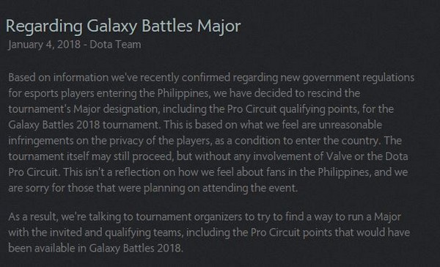Click the final line "been available in Galaxy Battles 2018"
This screenshot has height=267, width=440.
95,249
